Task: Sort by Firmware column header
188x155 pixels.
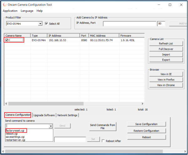Action: 132,36
